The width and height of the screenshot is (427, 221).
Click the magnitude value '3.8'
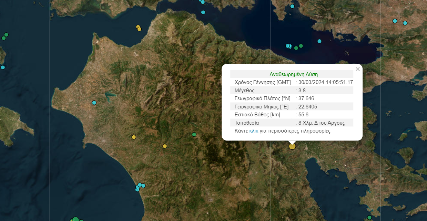302,91
